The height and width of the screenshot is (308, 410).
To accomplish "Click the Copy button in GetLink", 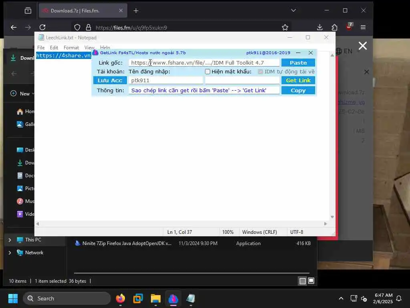I will (x=298, y=90).
